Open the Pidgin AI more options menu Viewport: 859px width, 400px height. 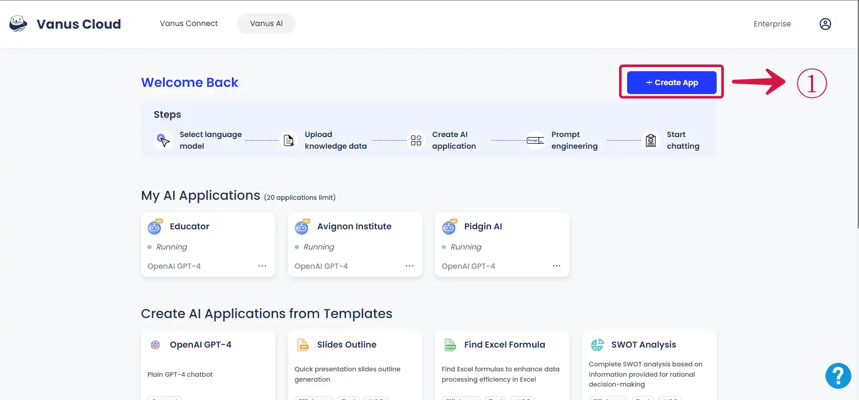pyautogui.click(x=556, y=266)
